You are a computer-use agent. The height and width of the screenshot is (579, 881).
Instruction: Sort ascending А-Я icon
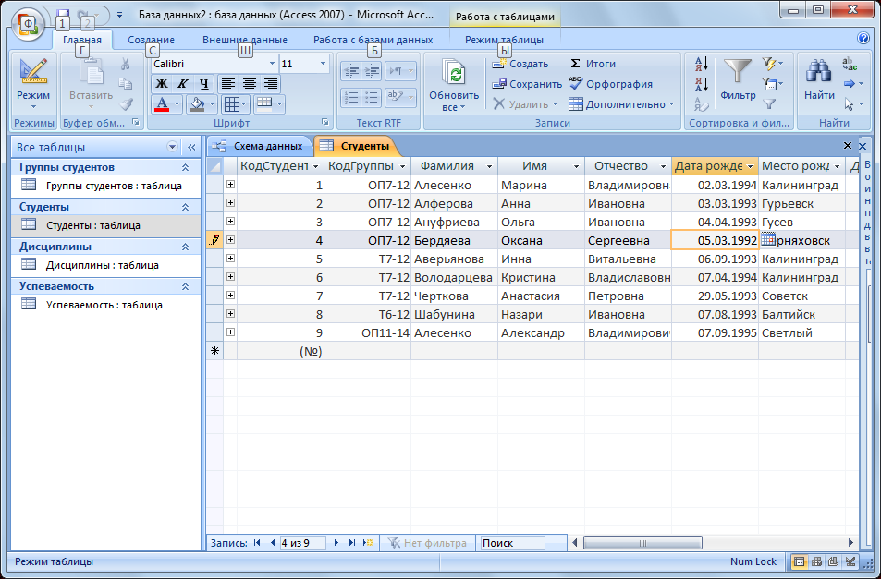(x=702, y=64)
